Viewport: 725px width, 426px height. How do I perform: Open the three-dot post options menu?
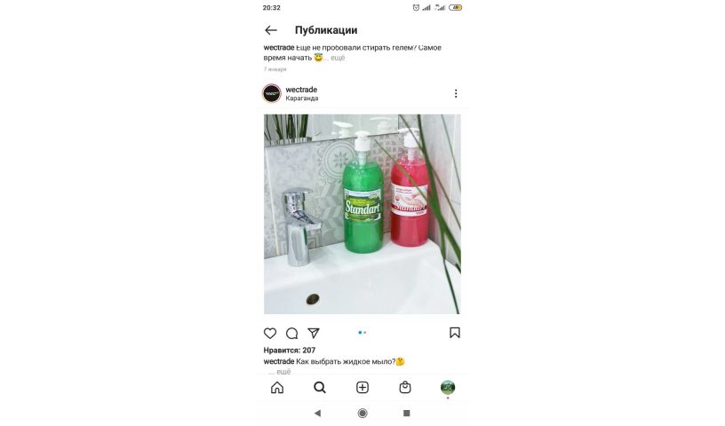click(456, 93)
